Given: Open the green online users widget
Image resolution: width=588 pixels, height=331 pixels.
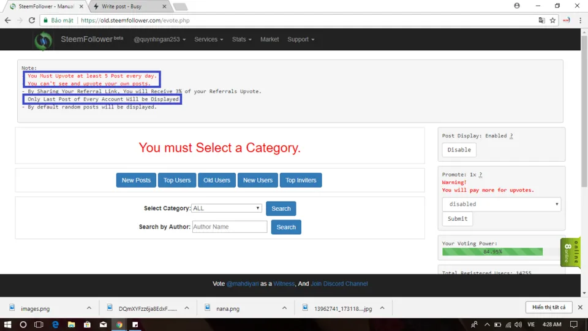Looking at the screenshot, I should pyautogui.click(x=570, y=252).
